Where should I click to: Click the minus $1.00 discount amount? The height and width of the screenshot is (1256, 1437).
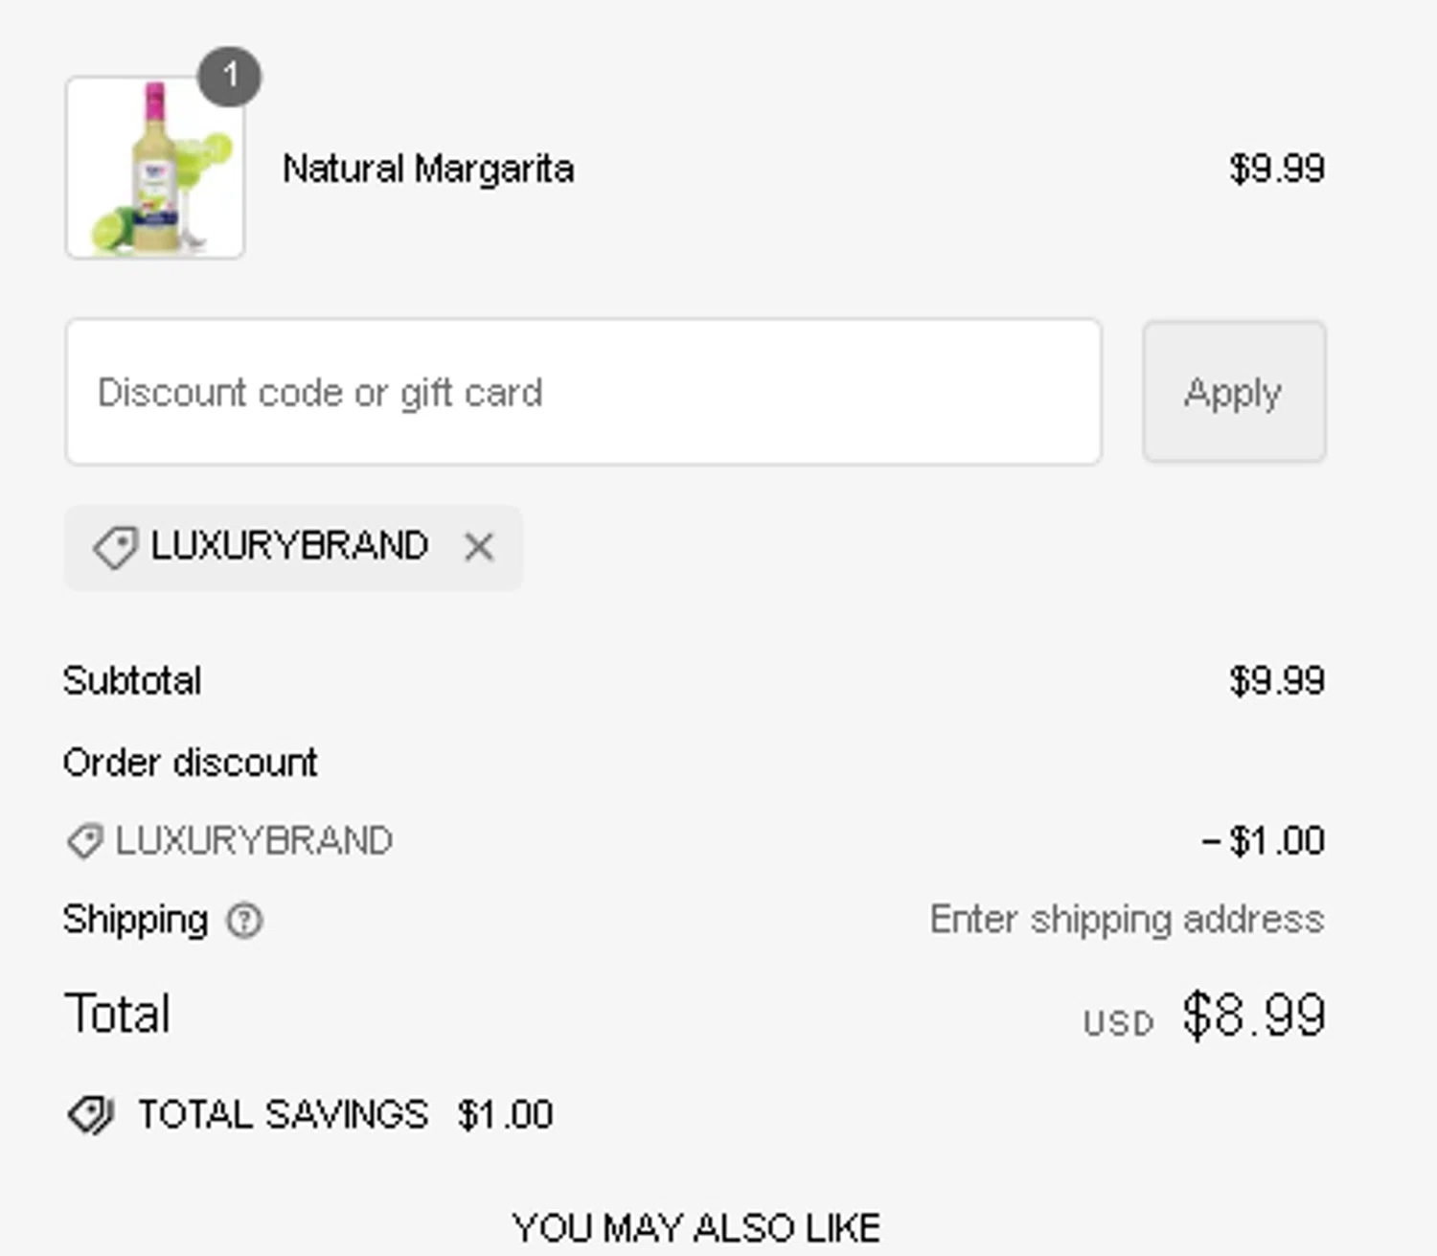1263,841
